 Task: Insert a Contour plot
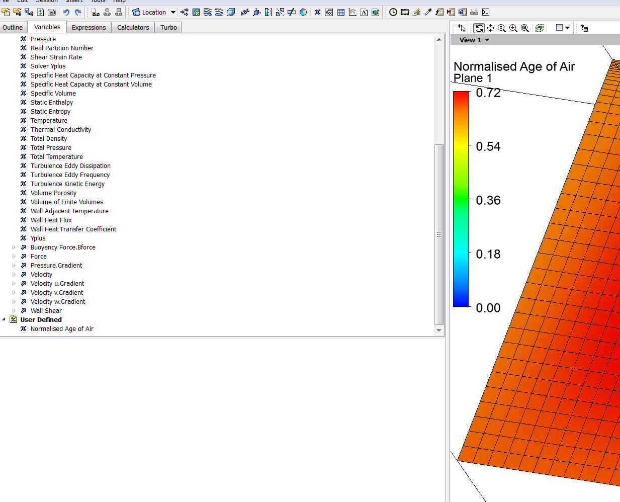tap(196, 12)
